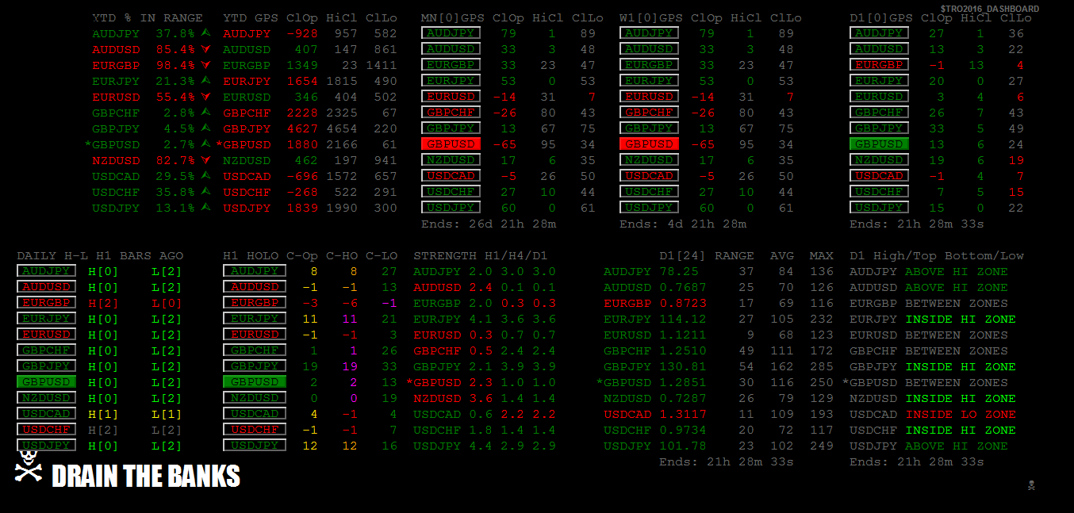Select the red highlighted GBPUSD in MN[0]GPS panel

click(x=451, y=144)
